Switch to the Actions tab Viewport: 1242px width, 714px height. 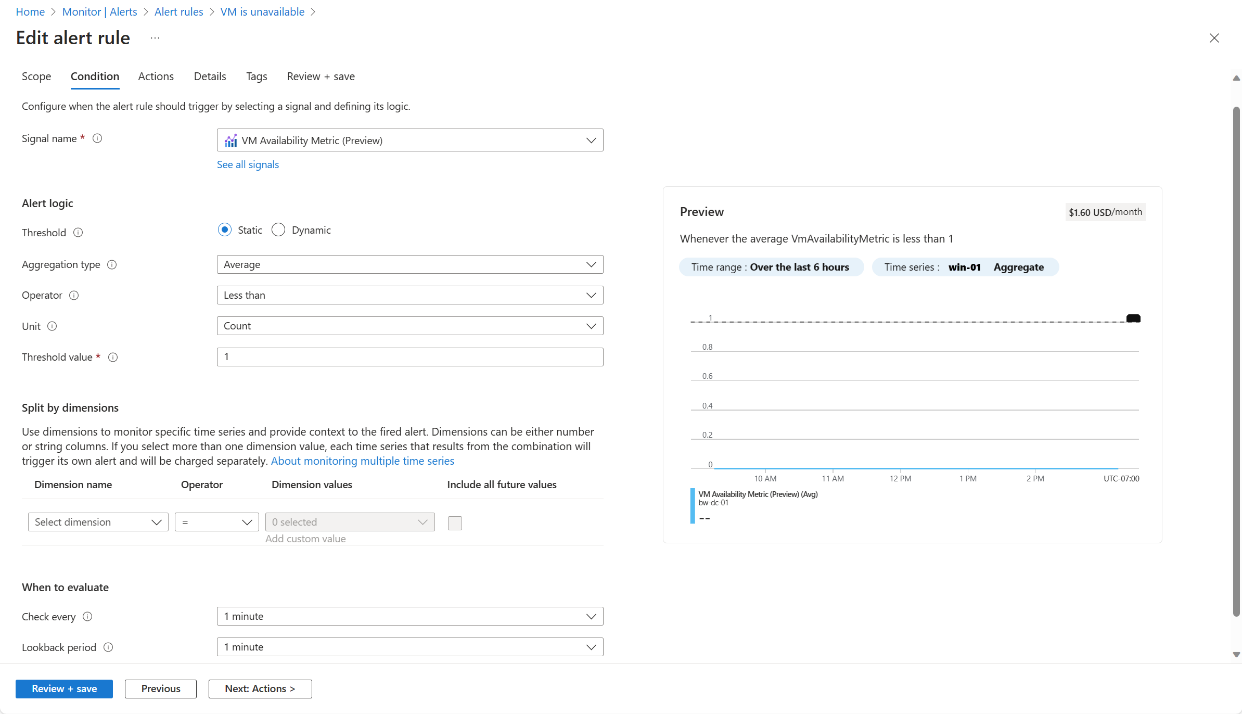point(156,76)
